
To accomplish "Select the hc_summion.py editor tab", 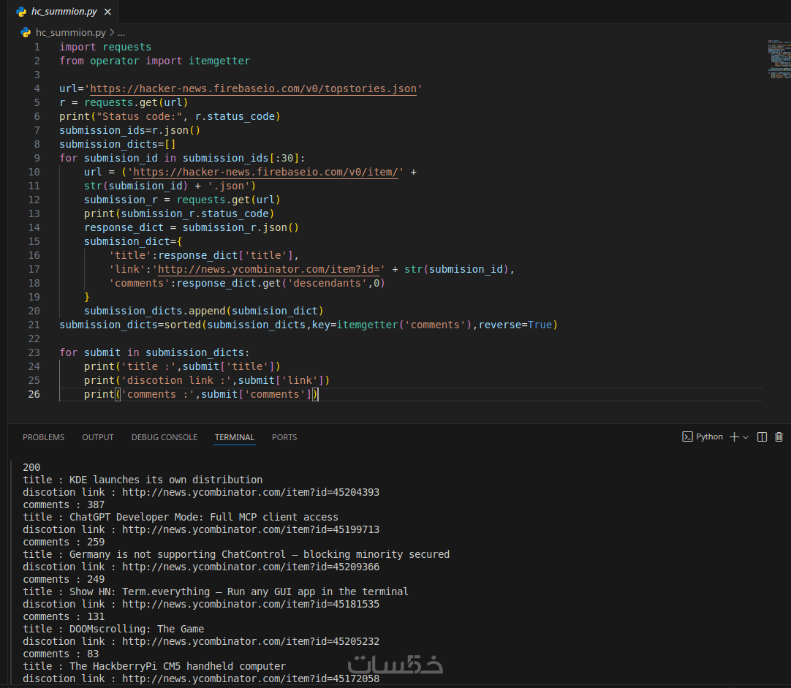I will pos(64,12).
